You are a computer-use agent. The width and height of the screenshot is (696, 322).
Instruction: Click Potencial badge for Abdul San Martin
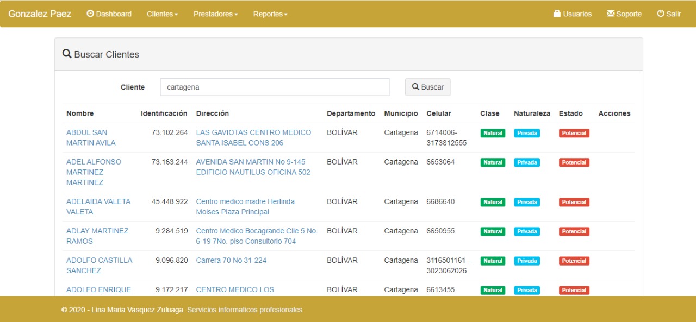click(x=574, y=133)
